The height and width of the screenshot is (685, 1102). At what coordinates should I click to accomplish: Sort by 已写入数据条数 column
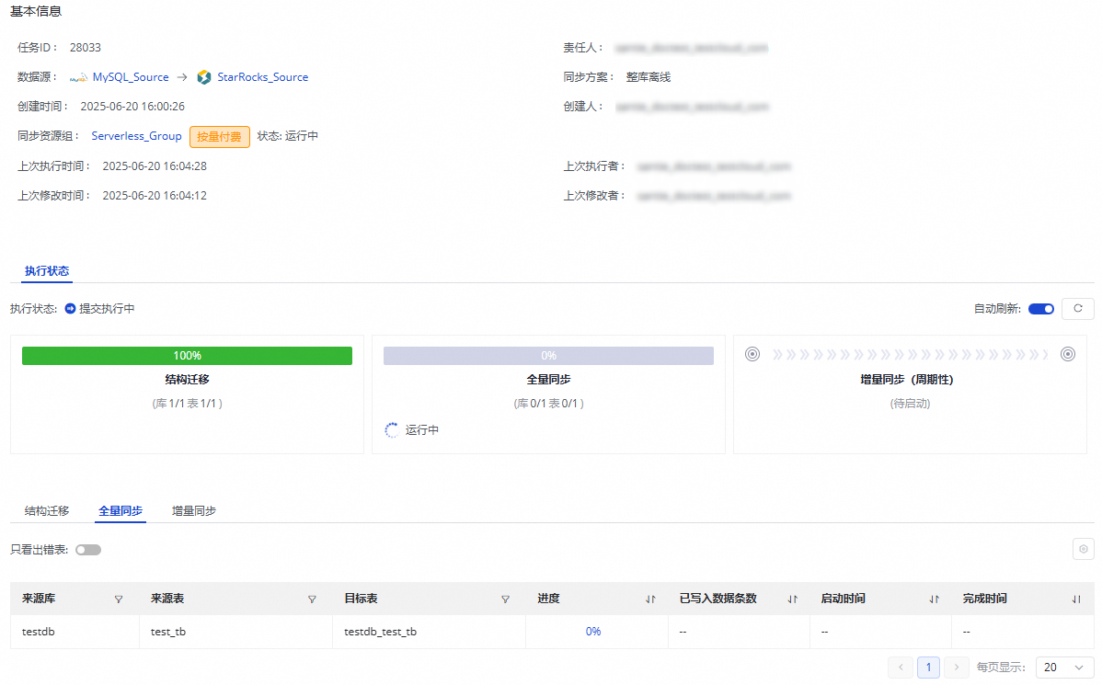[793, 599]
